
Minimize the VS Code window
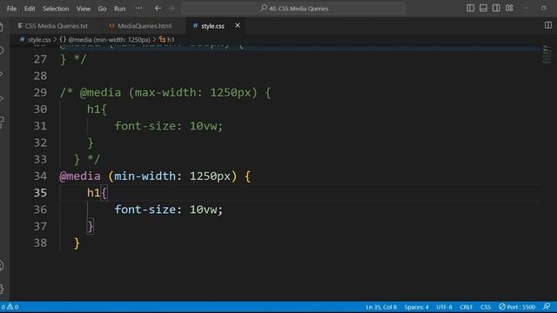point(526,8)
